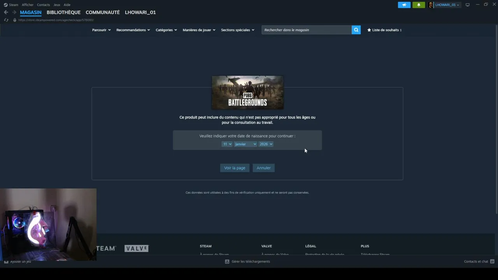Expand the Recommandations menu

[x=133, y=30]
